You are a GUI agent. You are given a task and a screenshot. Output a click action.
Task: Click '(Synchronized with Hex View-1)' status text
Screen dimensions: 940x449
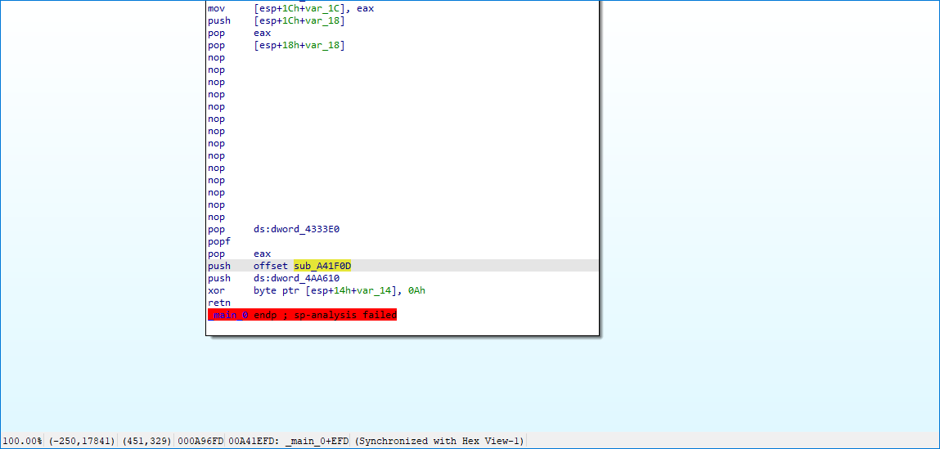tap(439, 441)
